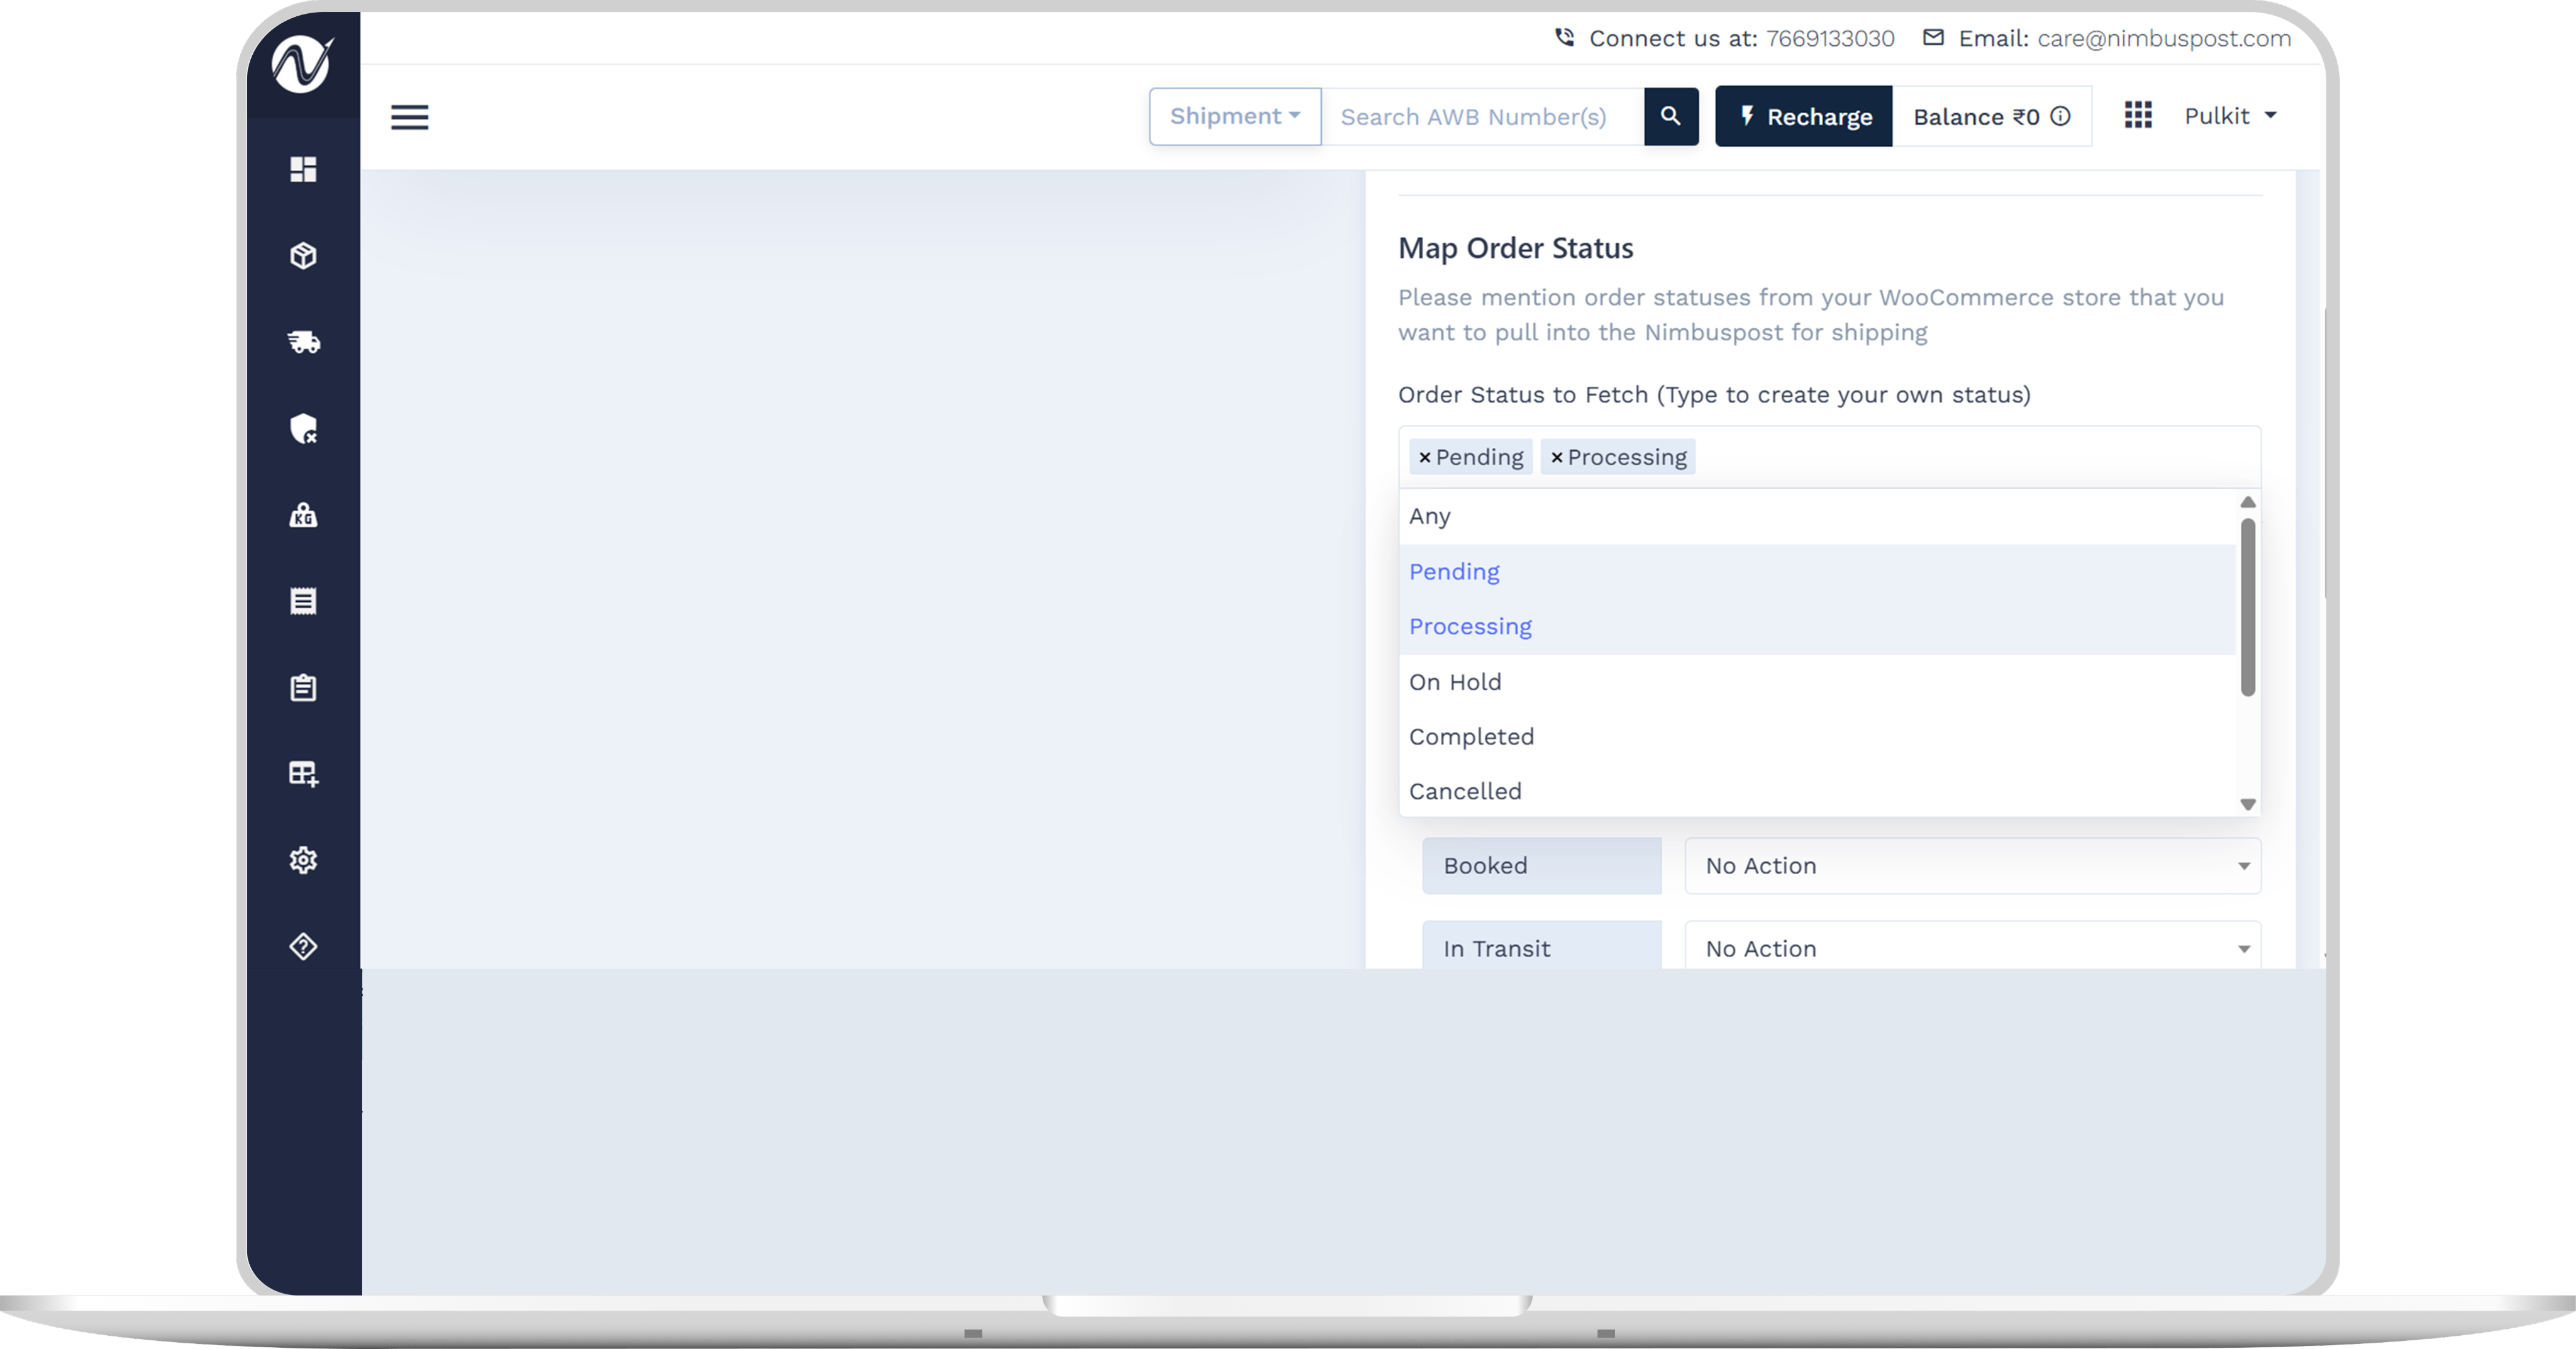Select Completed from status list
2576x1349 pixels.
coord(1471,737)
